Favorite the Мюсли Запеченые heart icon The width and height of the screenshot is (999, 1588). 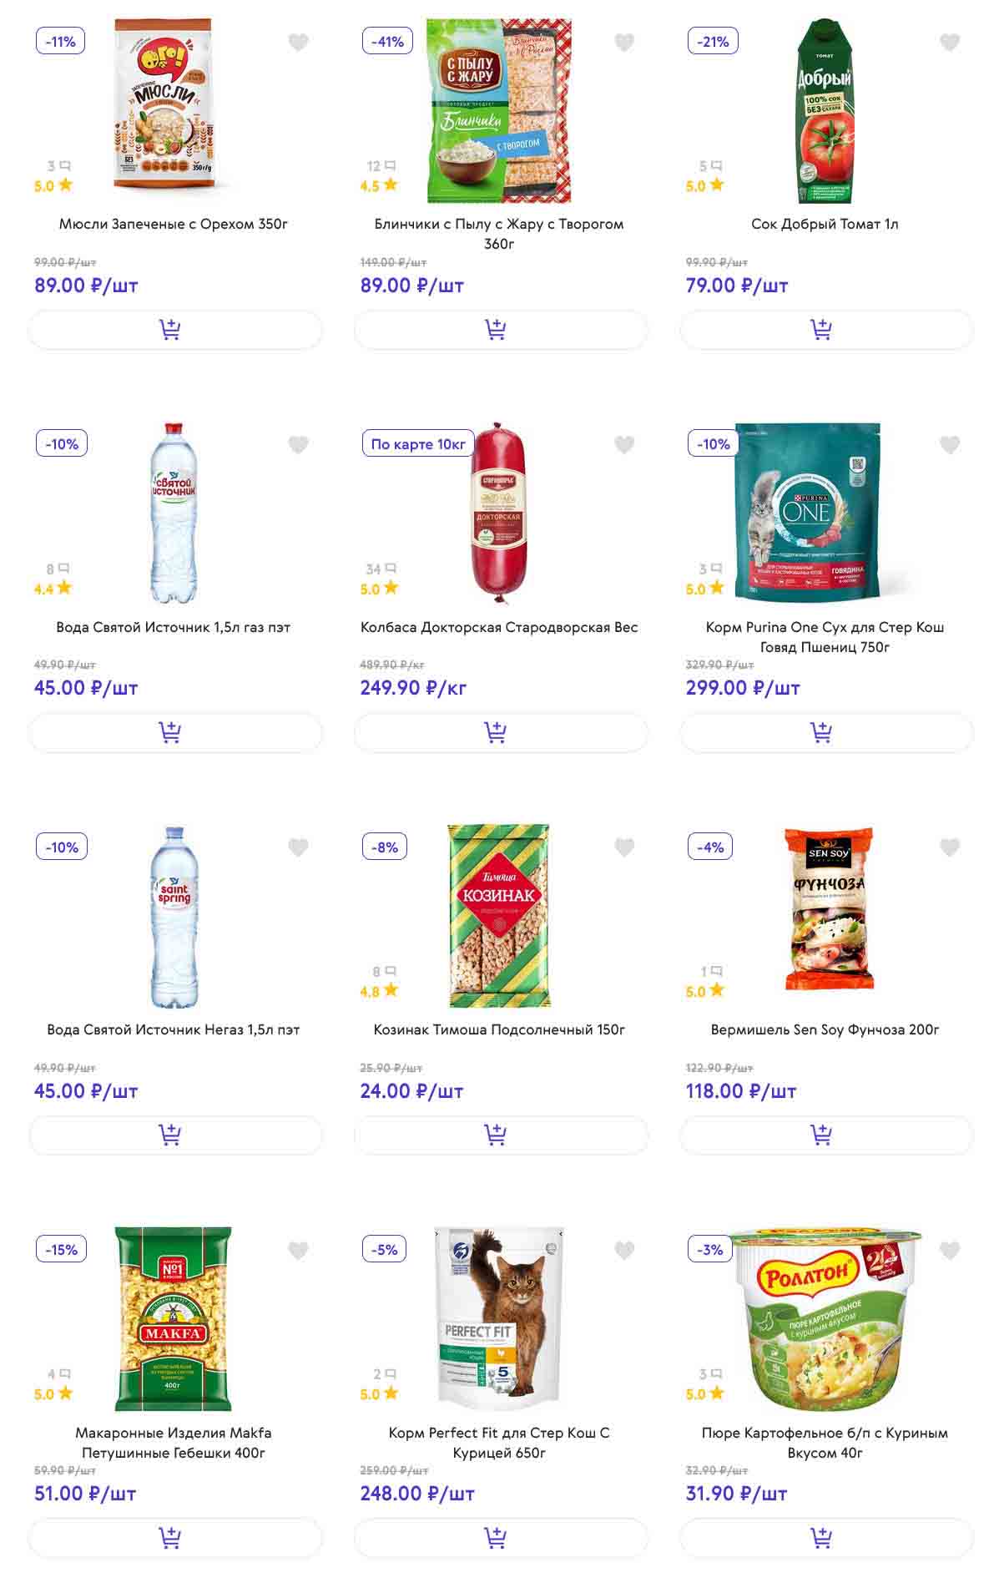point(298,42)
